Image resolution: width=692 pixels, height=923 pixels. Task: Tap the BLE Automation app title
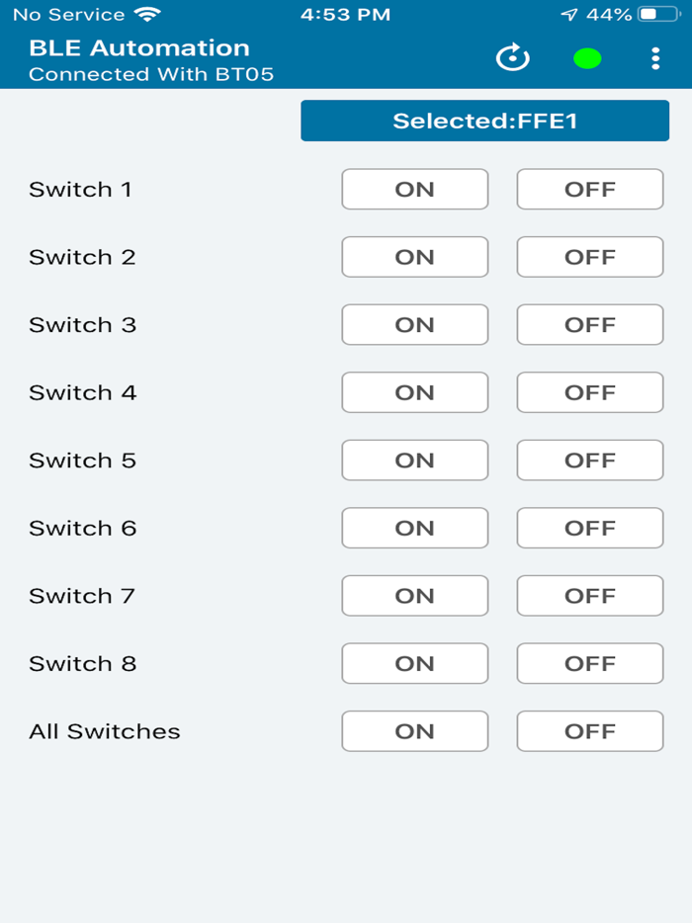(x=138, y=46)
